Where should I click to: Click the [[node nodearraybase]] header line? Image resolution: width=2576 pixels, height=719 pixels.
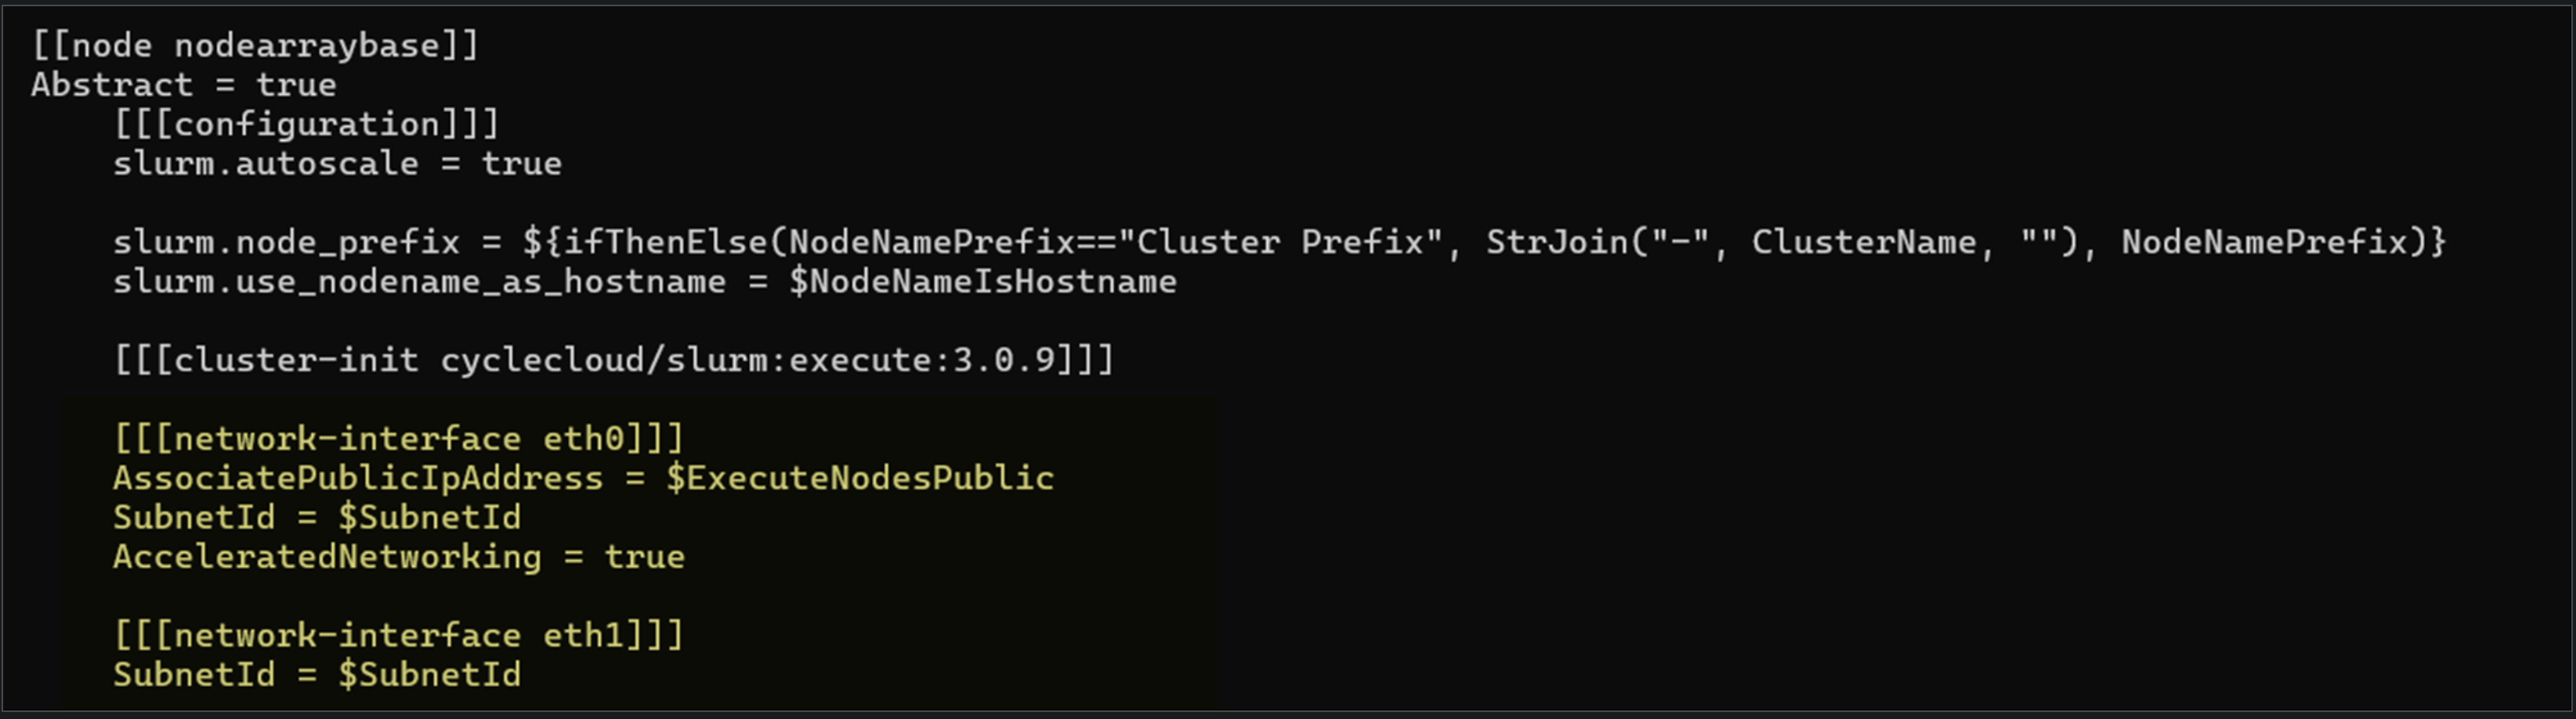(255, 46)
